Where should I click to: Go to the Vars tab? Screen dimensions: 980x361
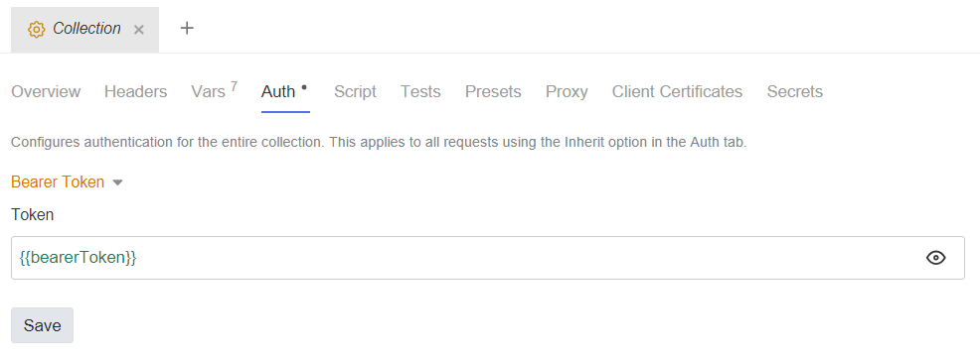tap(215, 91)
